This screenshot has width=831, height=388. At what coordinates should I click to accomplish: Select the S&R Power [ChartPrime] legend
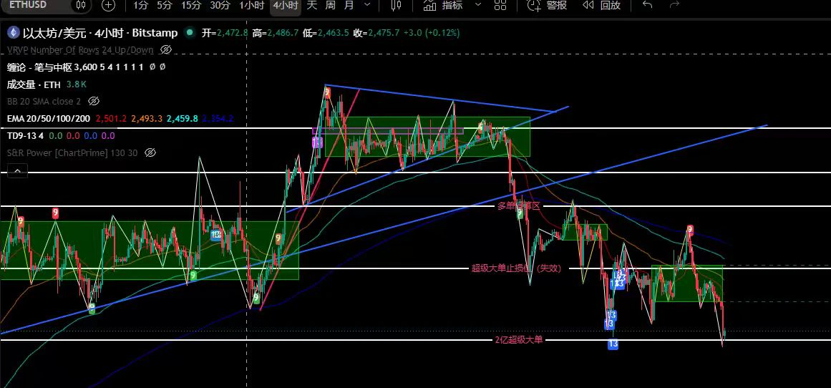click(x=72, y=152)
